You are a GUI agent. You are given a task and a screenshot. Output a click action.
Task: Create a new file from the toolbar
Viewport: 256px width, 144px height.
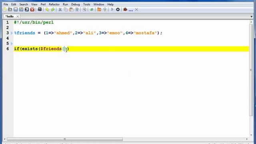coord(4,10)
